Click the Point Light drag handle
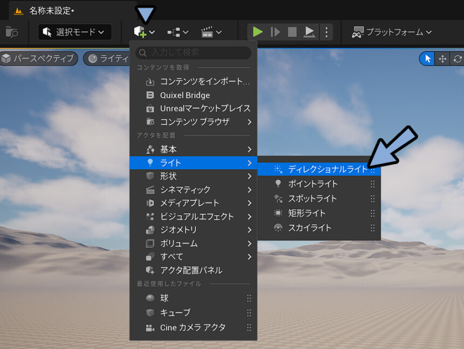The width and height of the screenshot is (464, 349). (x=373, y=184)
